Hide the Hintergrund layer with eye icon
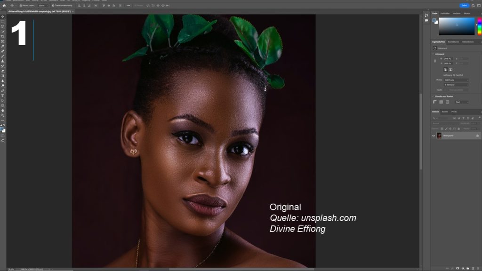This screenshot has width=482, height=271. point(434,135)
